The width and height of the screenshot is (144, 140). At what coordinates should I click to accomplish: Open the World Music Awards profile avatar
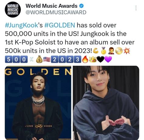tap(13, 9)
